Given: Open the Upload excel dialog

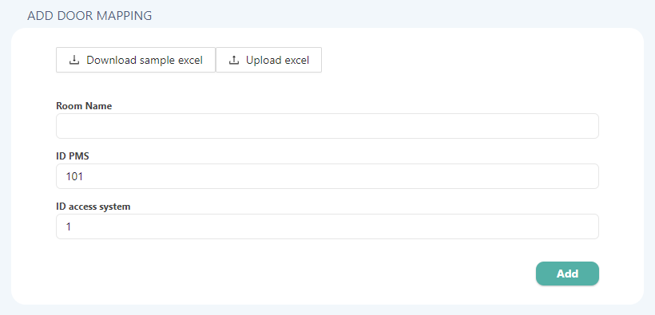Looking at the screenshot, I should (x=268, y=60).
